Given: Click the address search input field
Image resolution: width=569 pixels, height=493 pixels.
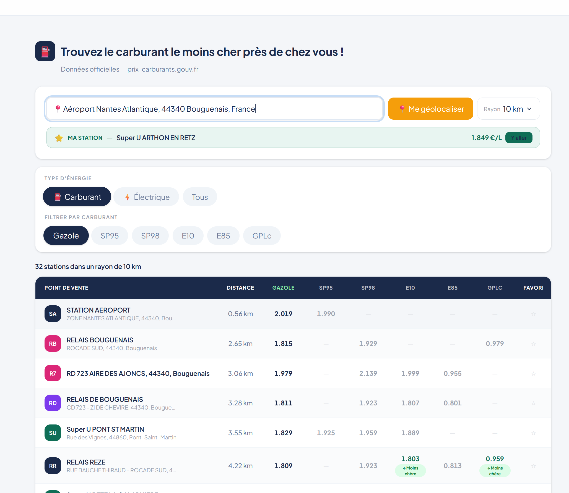Looking at the screenshot, I should click(x=214, y=109).
